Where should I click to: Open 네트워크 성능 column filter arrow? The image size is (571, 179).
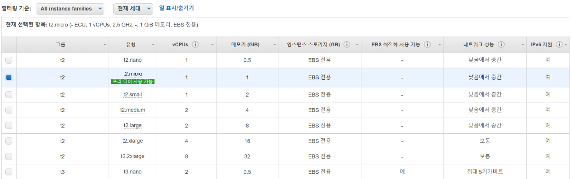[x=522, y=45]
